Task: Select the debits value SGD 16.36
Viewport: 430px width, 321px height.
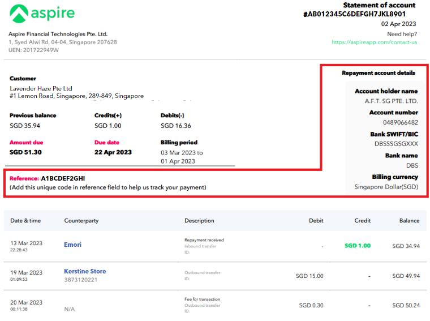Action: [x=176, y=126]
